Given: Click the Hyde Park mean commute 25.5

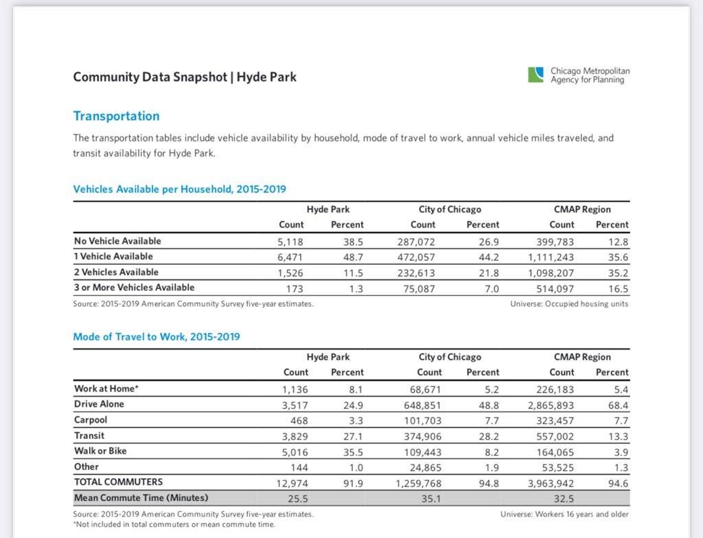Looking at the screenshot, I should (x=298, y=499).
